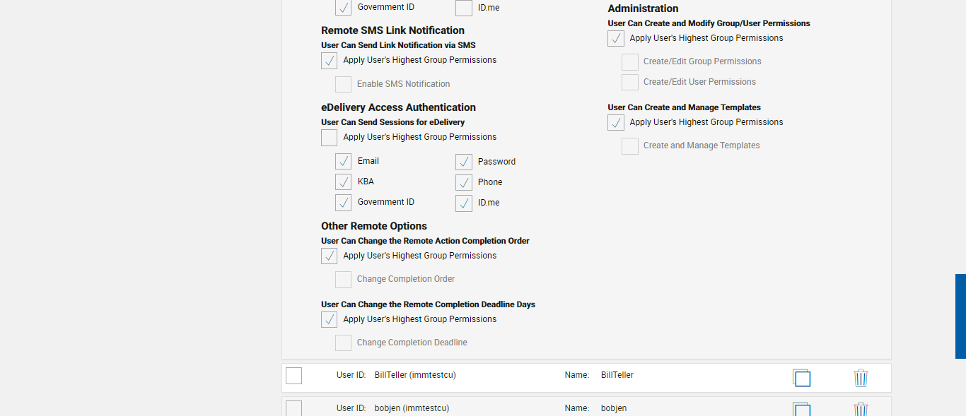
Task: Check the Enable SMS Notification box
Action: (344, 85)
